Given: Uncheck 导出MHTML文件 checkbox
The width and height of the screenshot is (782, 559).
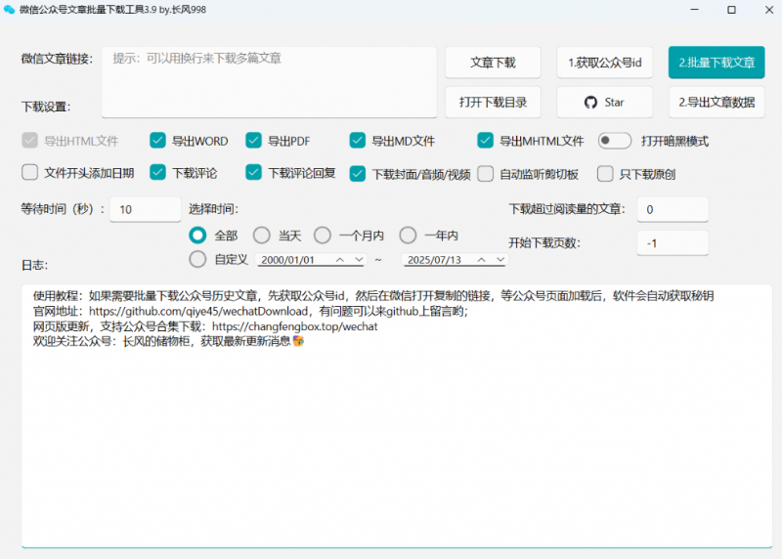Looking at the screenshot, I should (485, 141).
